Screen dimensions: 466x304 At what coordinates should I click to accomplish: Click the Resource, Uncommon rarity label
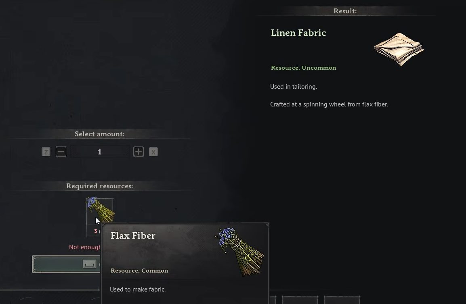tap(303, 68)
